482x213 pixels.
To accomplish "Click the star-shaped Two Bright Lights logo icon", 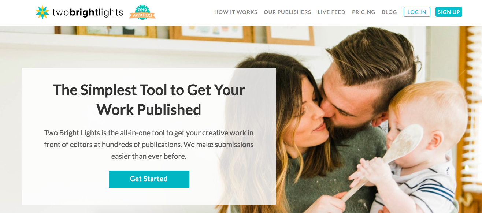I will click(42, 12).
